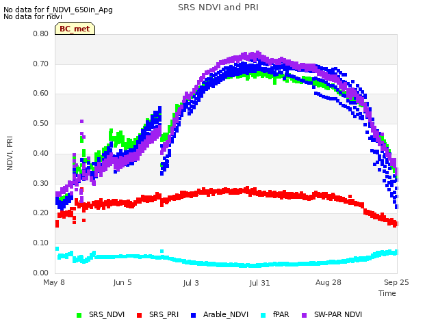438x328 pixels.
Task: Select the SW-PAR NDVI legend label
Action: coord(338,314)
